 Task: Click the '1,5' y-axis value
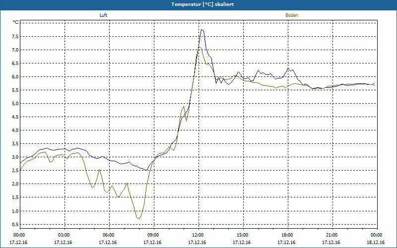[x=15, y=197]
